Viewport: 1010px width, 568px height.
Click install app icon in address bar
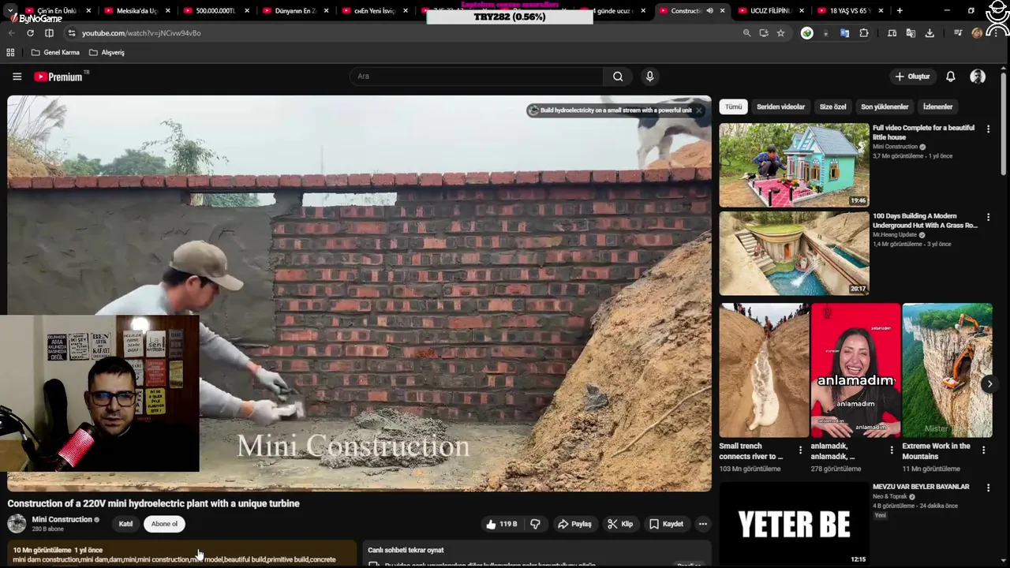764,33
